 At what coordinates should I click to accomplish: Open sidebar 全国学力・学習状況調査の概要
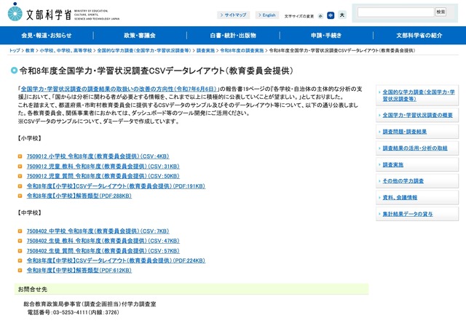(x=417, y=115)
